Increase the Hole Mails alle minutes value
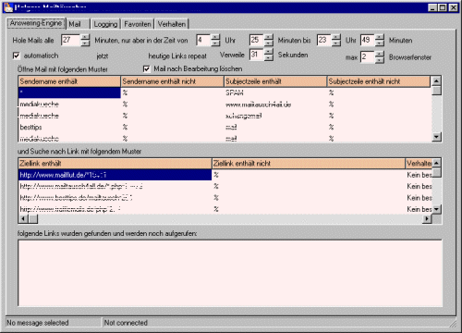462x333 pixels. (85, 37)
